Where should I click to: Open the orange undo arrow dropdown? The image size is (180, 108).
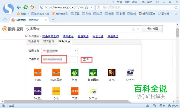click(x=36, y=7)
